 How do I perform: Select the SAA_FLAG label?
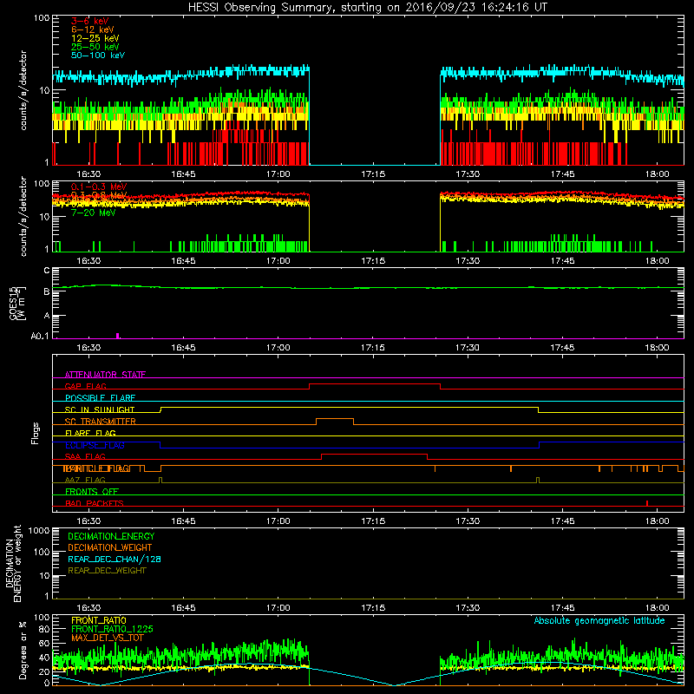pos(85,457)
